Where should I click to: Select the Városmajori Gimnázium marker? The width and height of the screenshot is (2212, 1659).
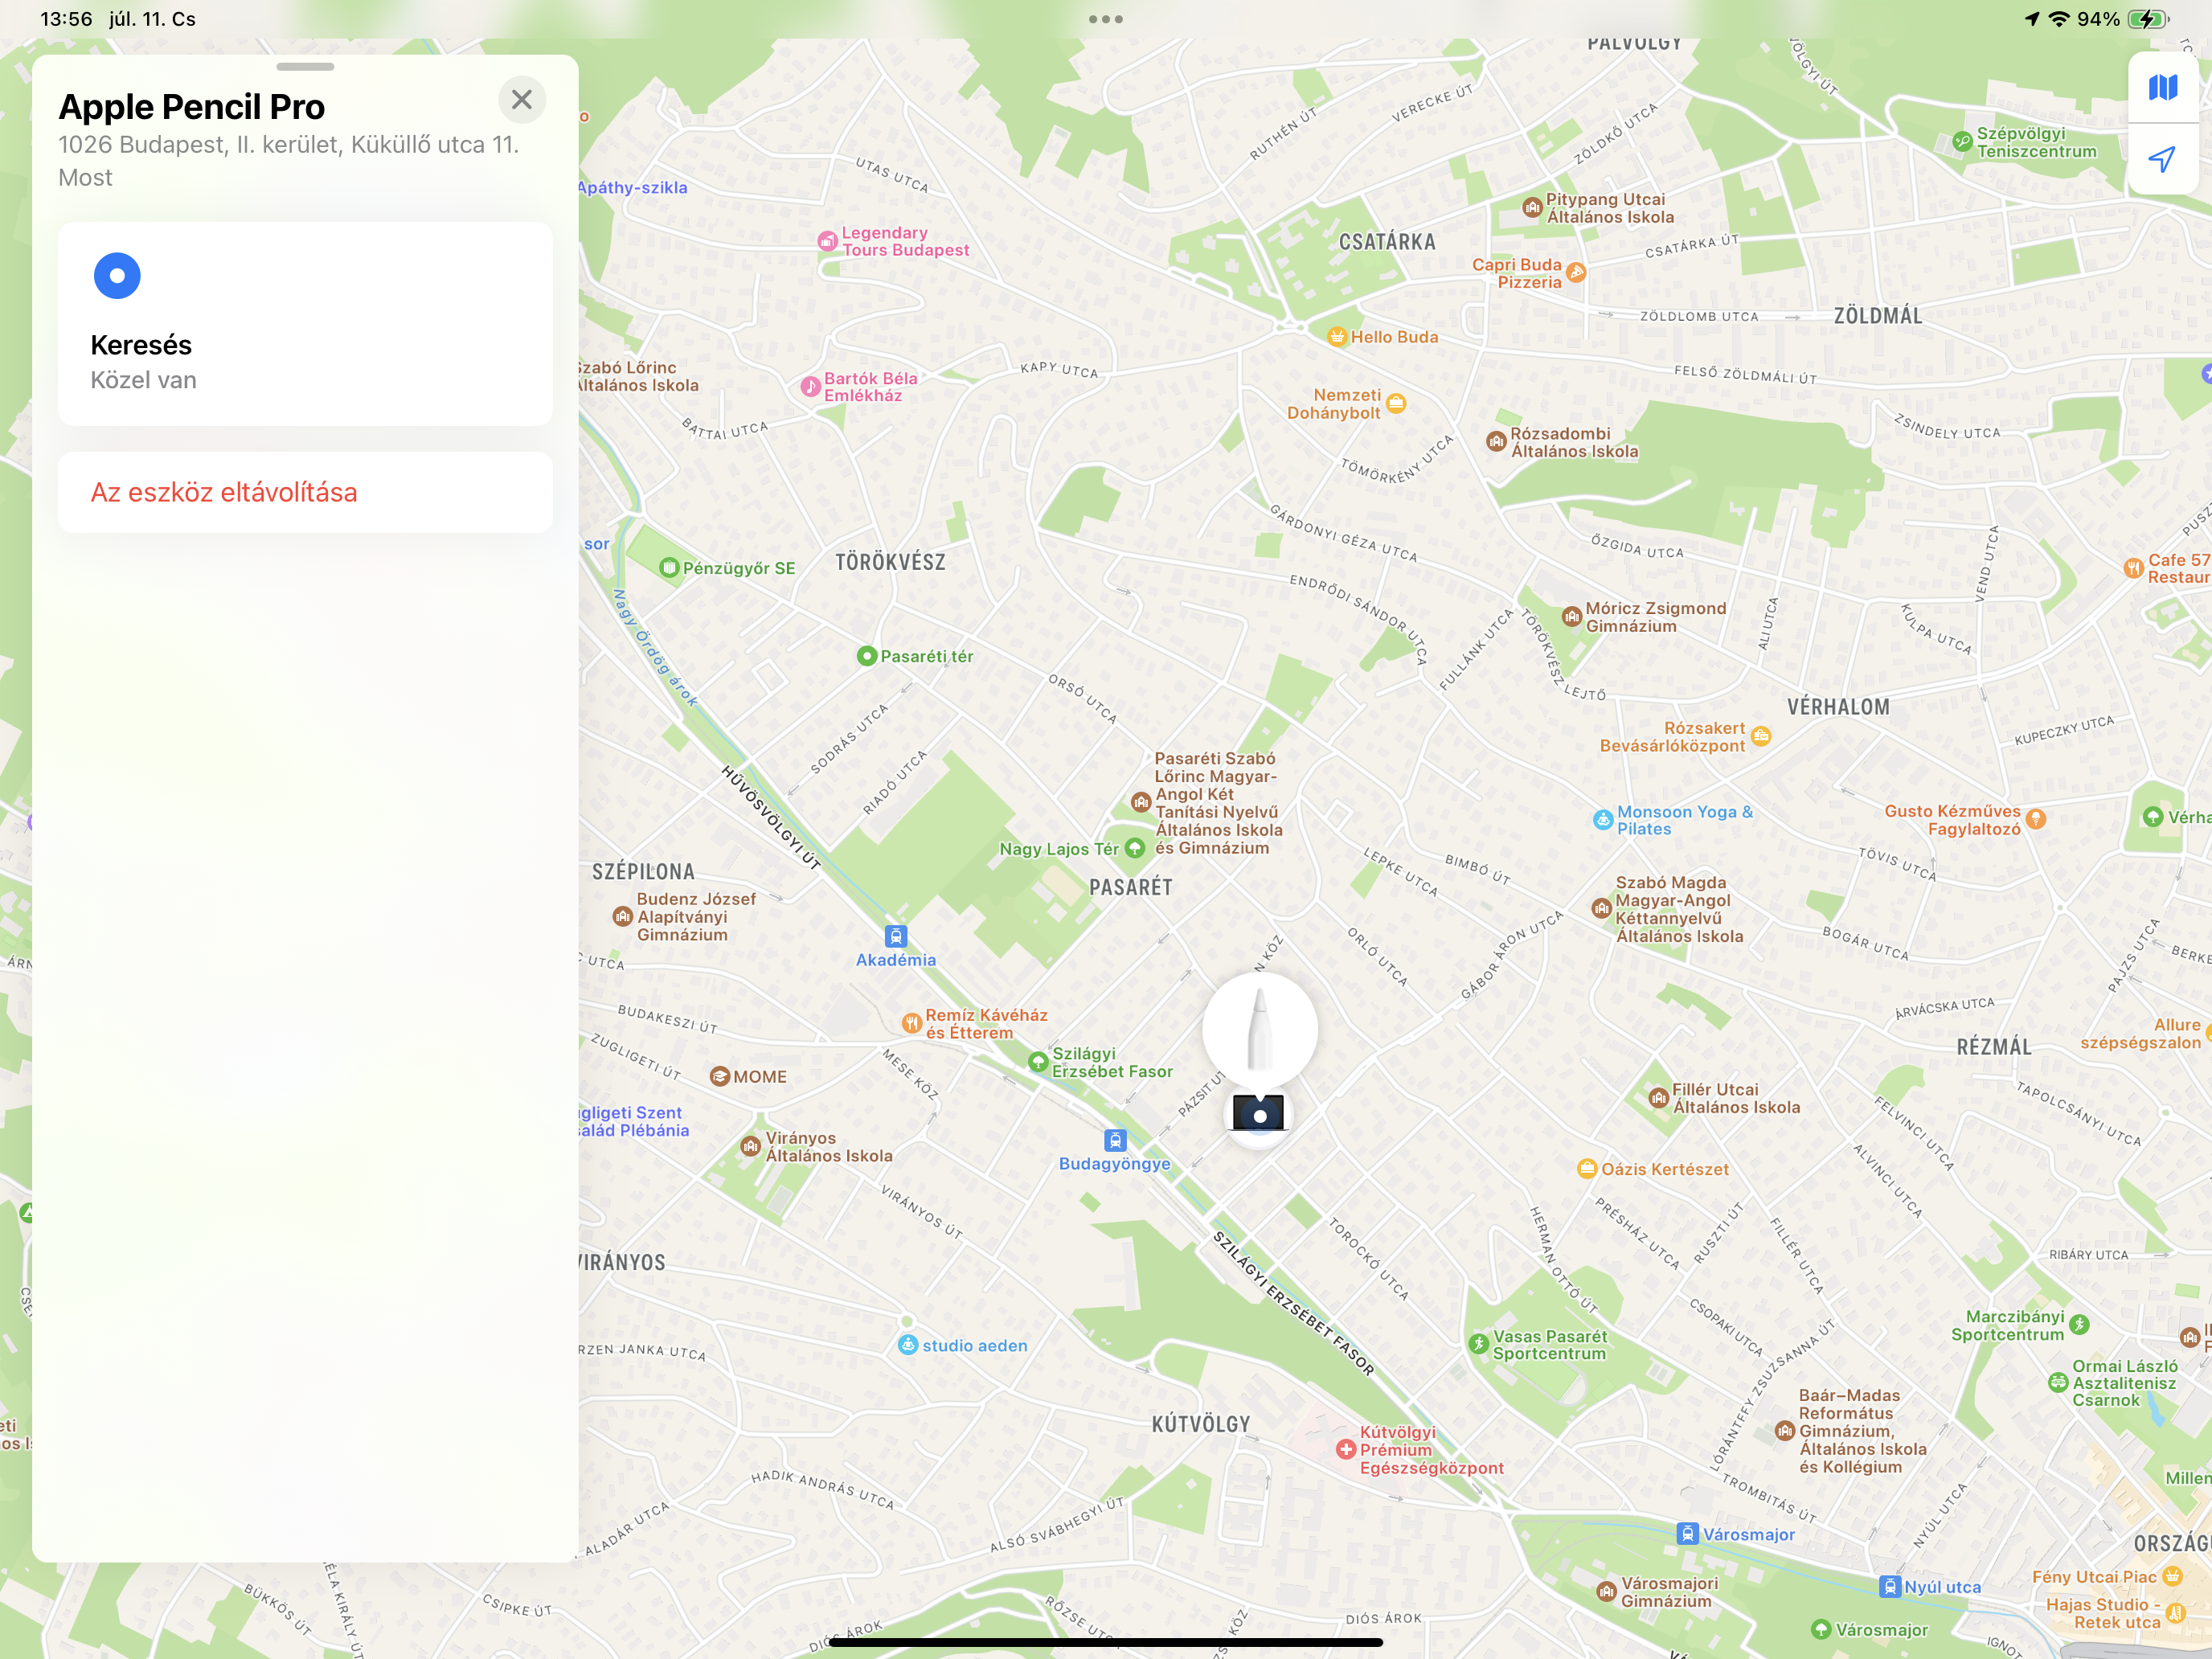1606,1592
